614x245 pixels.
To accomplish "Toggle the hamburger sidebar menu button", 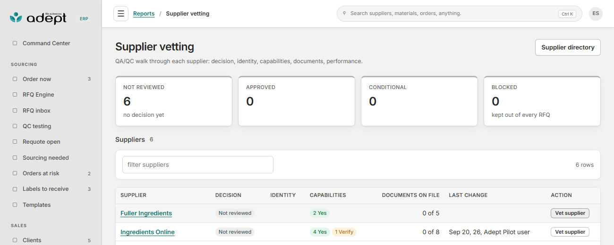I will (121, 14).
